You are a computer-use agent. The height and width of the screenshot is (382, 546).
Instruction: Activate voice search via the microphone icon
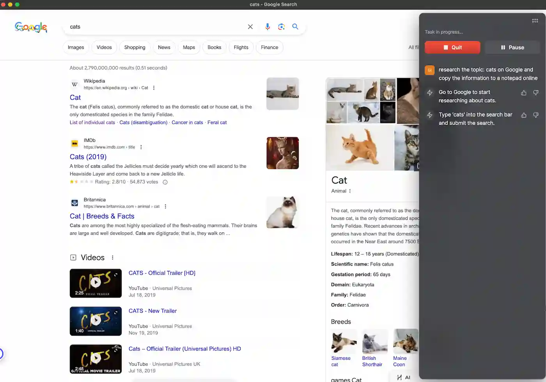click(x=268, y=27)
